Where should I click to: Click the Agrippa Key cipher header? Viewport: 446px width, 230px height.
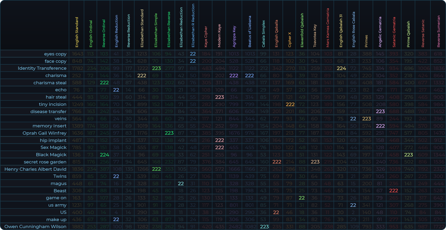(x=234, y=37)
